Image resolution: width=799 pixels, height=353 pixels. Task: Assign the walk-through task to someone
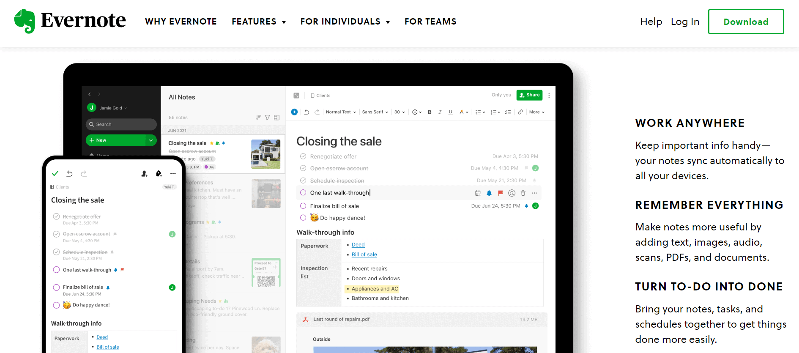point(512,193)
